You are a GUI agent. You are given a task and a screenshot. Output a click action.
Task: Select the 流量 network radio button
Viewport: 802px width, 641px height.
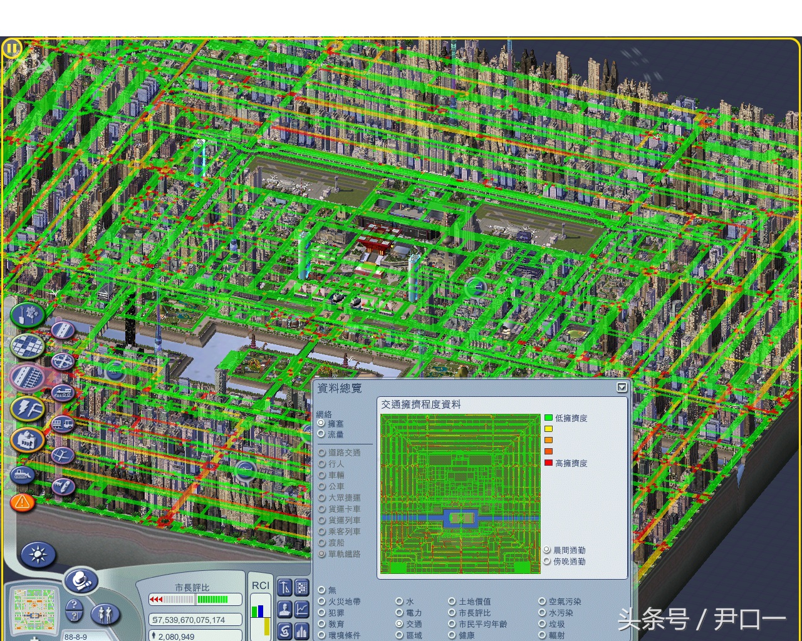coord(321,434)
